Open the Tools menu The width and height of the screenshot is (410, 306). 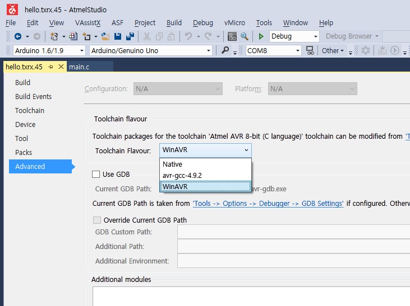264,23
